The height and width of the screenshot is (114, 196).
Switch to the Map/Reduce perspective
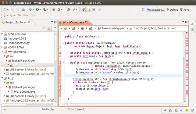pyautogui.click(x=155, y=10)
